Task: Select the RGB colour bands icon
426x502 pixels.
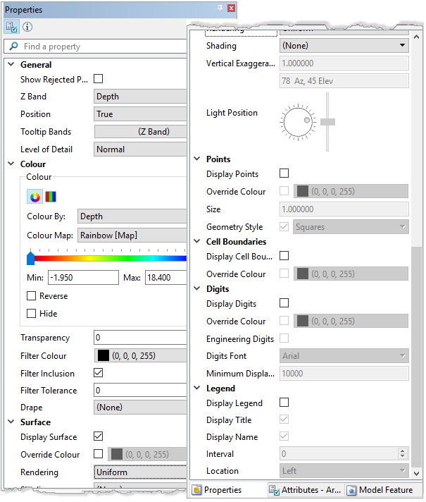Action: 51,197
